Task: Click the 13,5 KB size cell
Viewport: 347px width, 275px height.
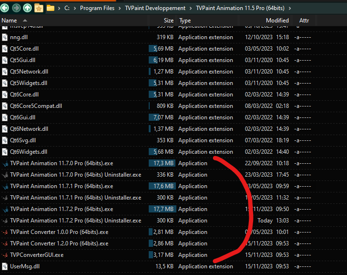Action: (164, 266)
